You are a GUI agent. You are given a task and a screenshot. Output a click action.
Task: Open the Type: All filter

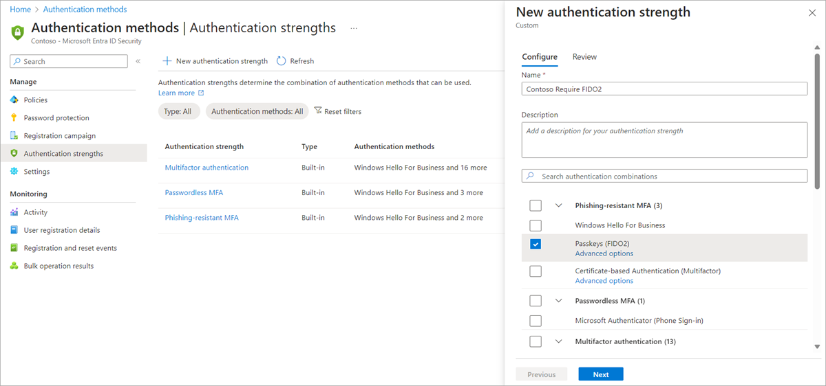[179, 111]
